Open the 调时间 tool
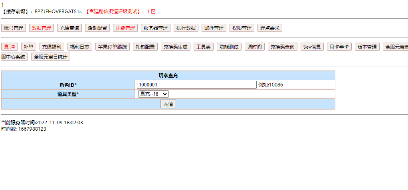Screen dimensions: 408x190 254,47
